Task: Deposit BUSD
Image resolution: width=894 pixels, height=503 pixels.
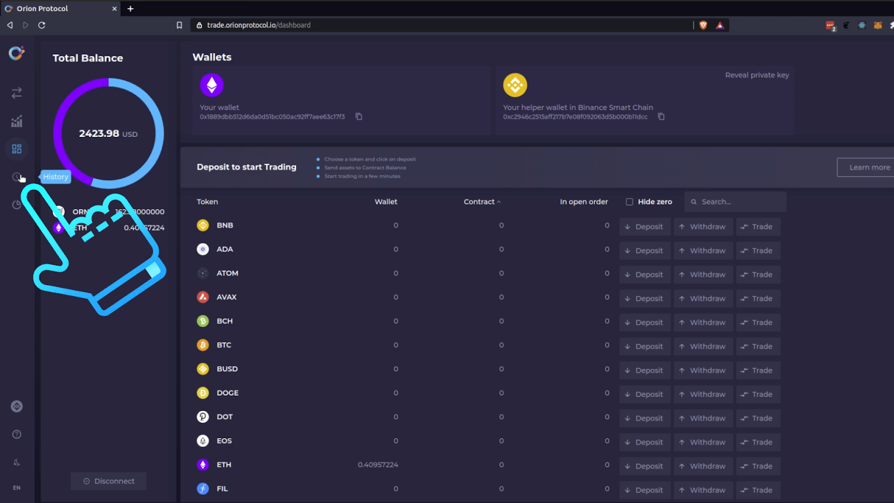Action: point(645,371)
